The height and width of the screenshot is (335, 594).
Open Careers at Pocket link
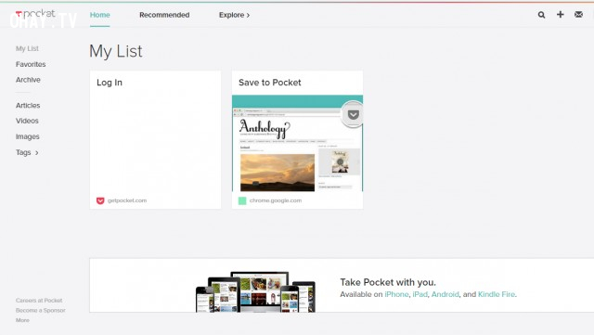tap(39, 300)
